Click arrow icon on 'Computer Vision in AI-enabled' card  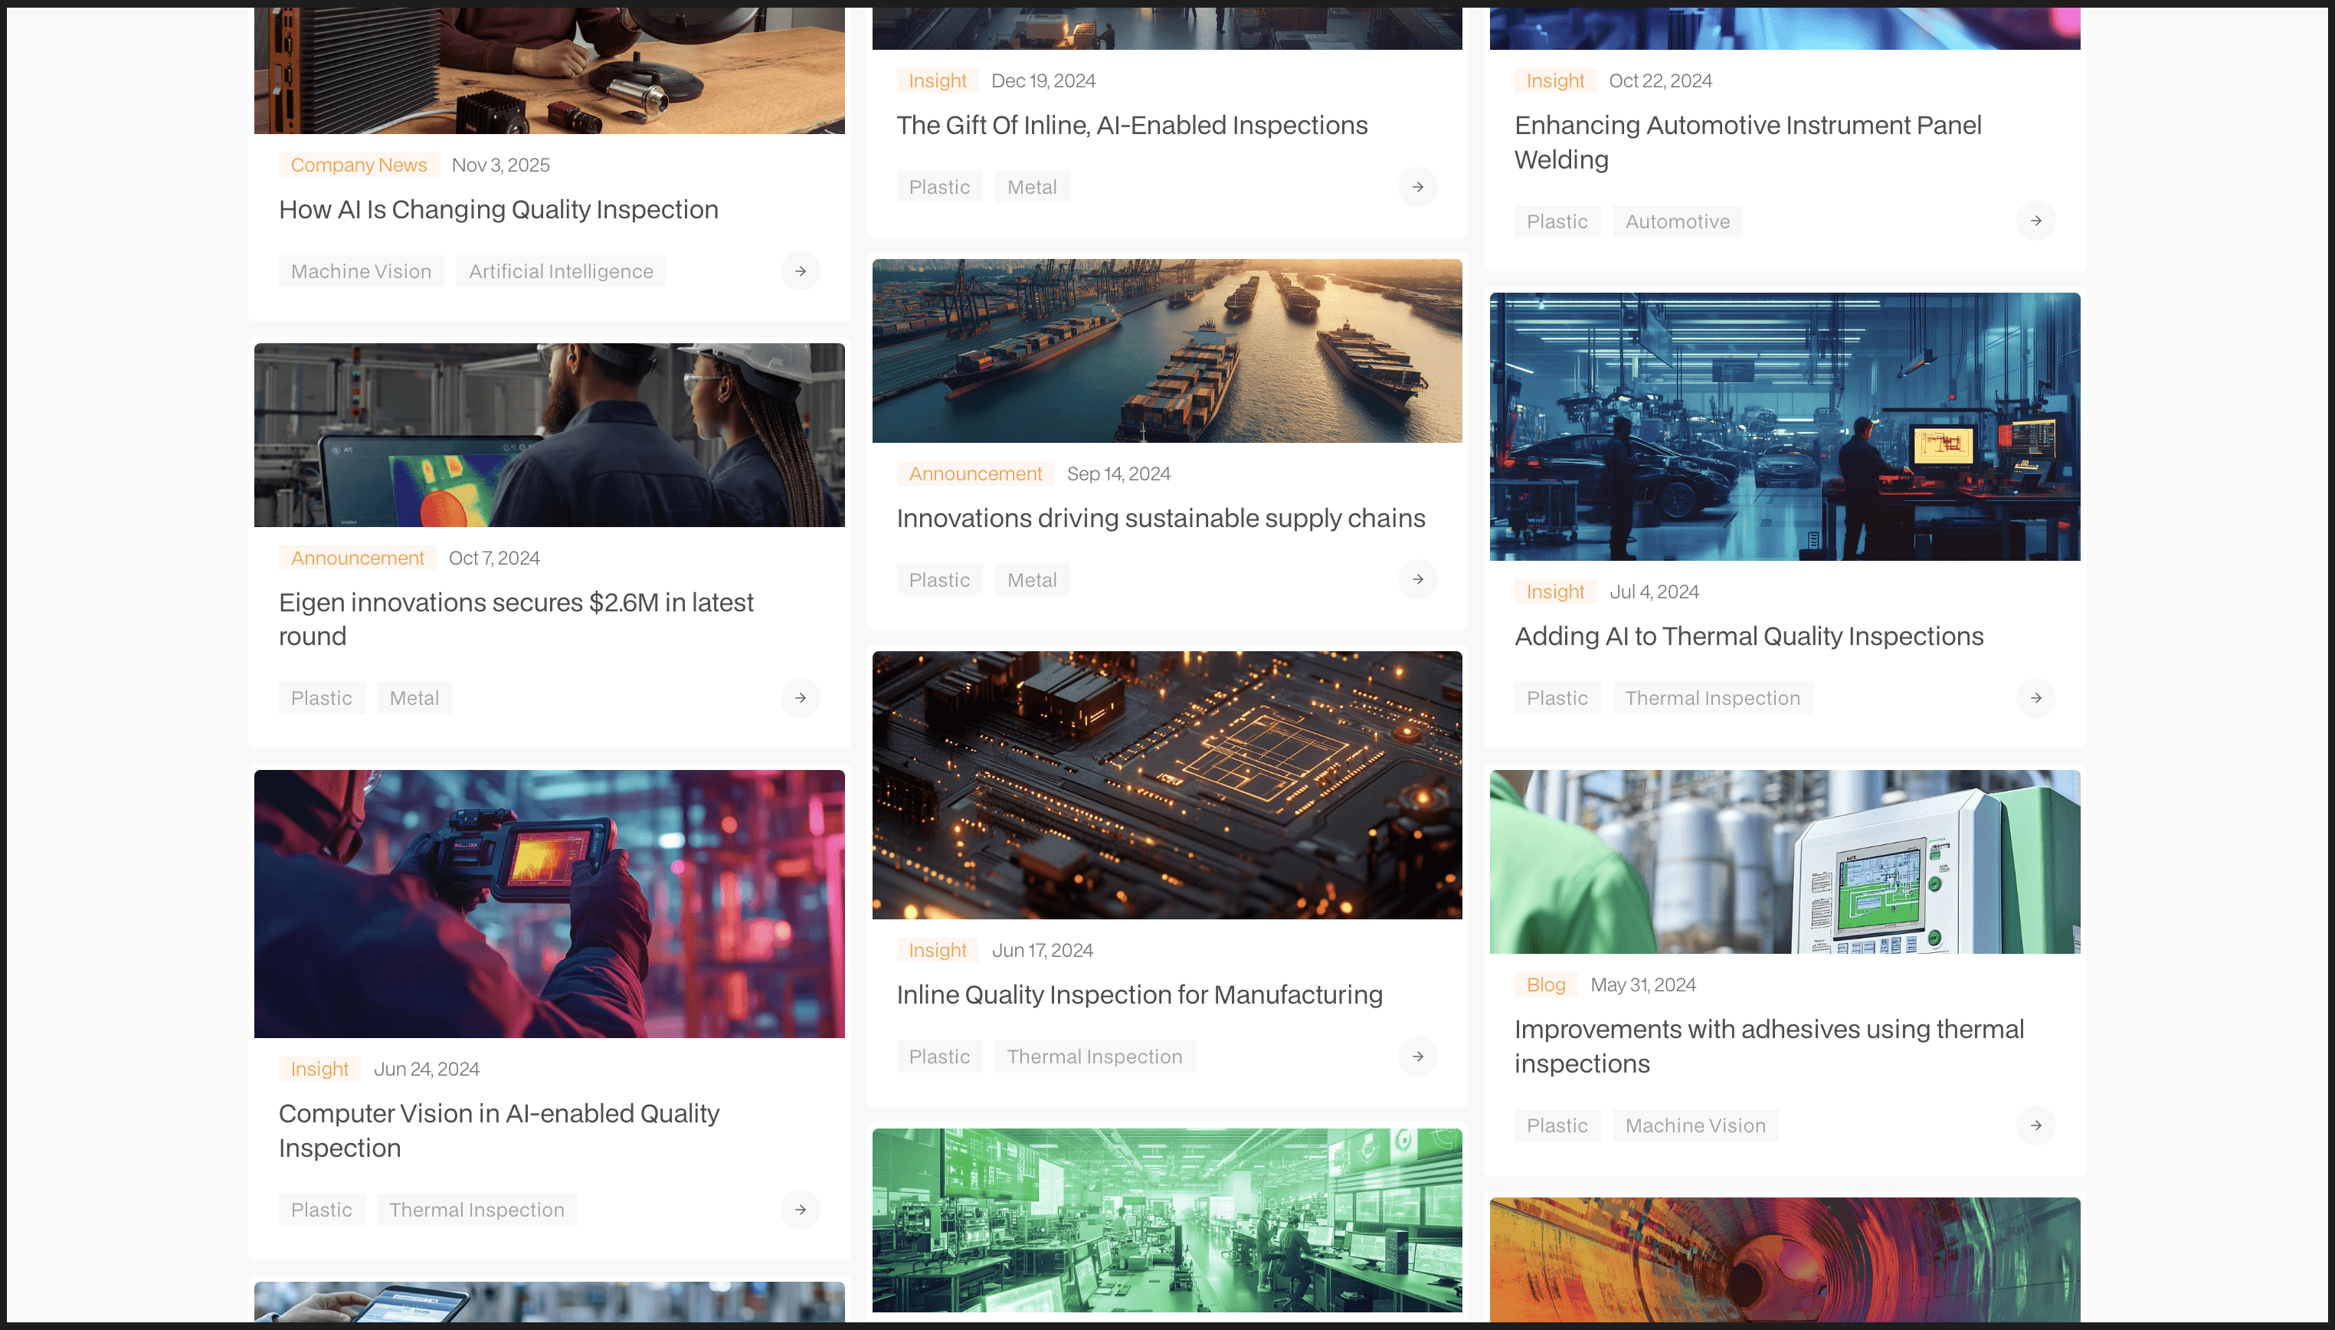click(x=800, y=1210)
